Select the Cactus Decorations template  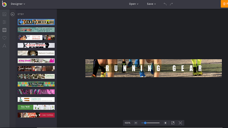point(36,76)
